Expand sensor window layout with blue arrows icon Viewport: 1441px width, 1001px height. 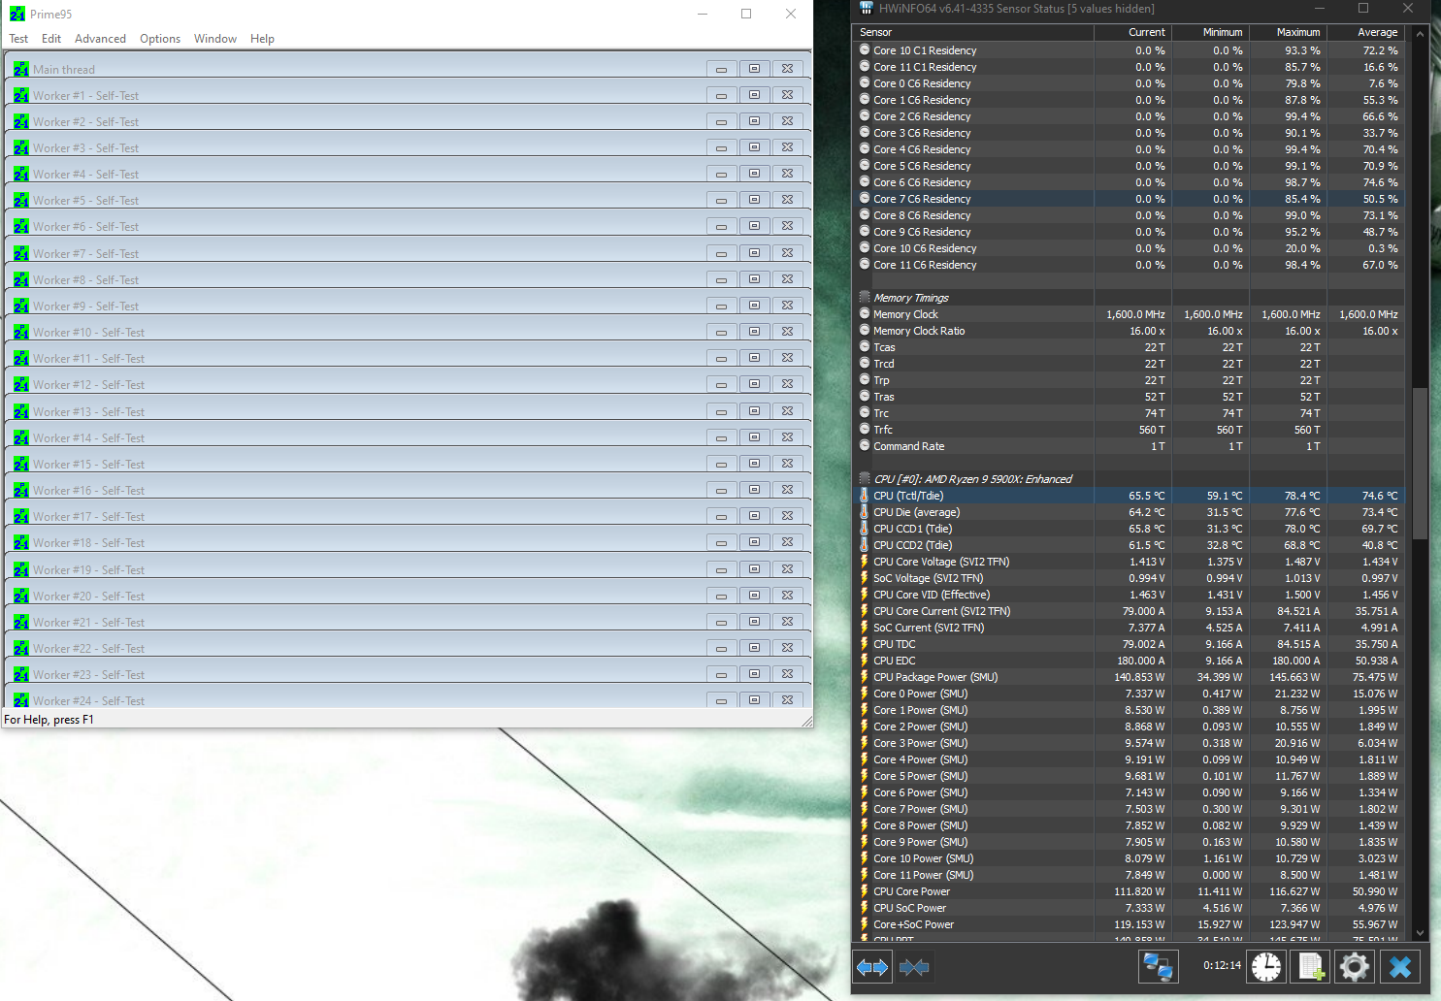[x=872, y=967]
